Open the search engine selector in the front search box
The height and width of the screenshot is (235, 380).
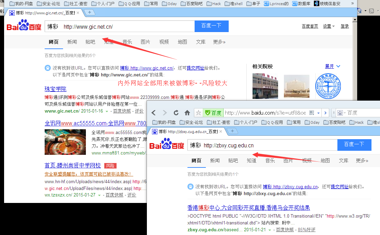tap(341, 113)
